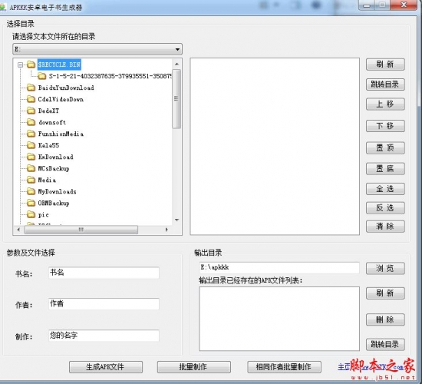Image resolution: width=422 pixels, height=384 pixels.
Task: Click 生成APK文件 button
Action: pos(106,367)
